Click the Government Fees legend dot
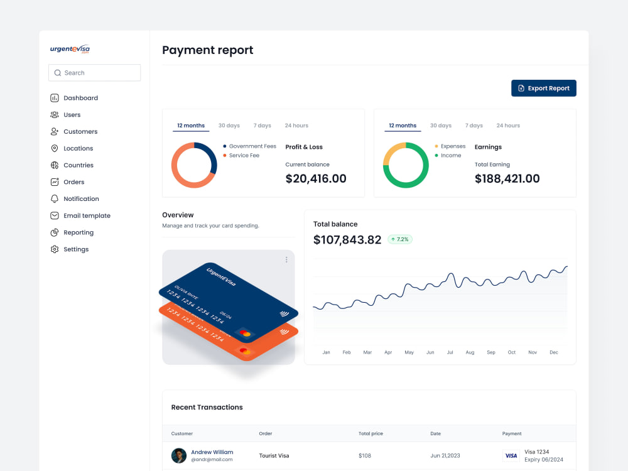This screenshot has width=628, height=471. [x=225, y=146]
